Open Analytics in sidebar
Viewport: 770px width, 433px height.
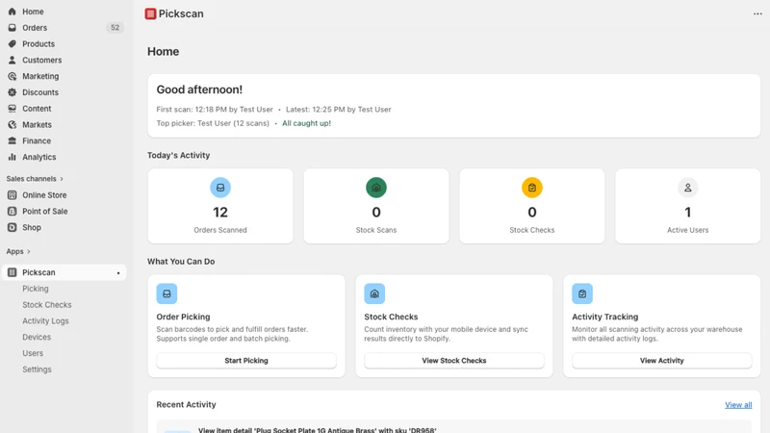[64, 157]
